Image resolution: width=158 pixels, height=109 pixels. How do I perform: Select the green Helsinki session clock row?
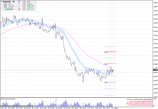pyautogui.click(x=28, y=6)
